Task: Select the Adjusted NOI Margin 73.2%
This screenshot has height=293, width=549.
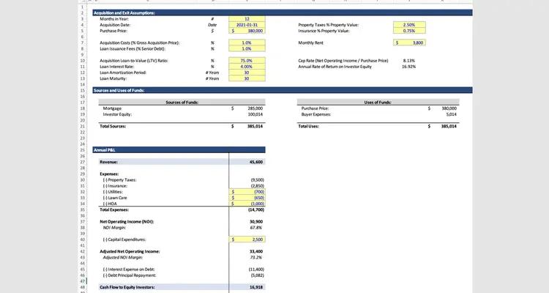Action: point(256,258)
